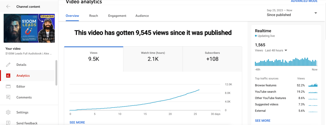
Task: Open Advanced Mode
Action: click(x=304, y=1)
